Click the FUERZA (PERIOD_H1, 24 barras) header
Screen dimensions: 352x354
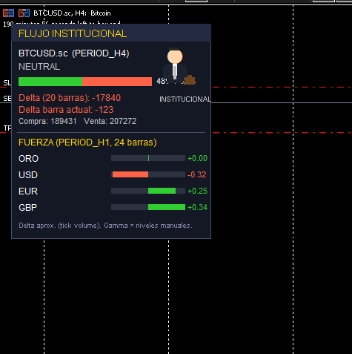pos(87,142)
